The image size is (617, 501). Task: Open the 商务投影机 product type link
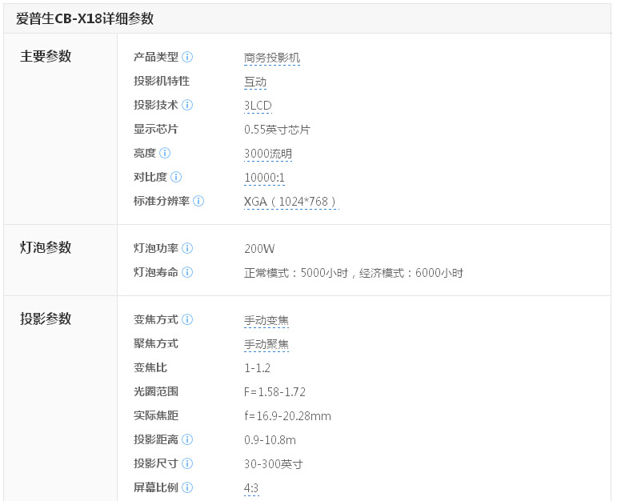[272, 58]
